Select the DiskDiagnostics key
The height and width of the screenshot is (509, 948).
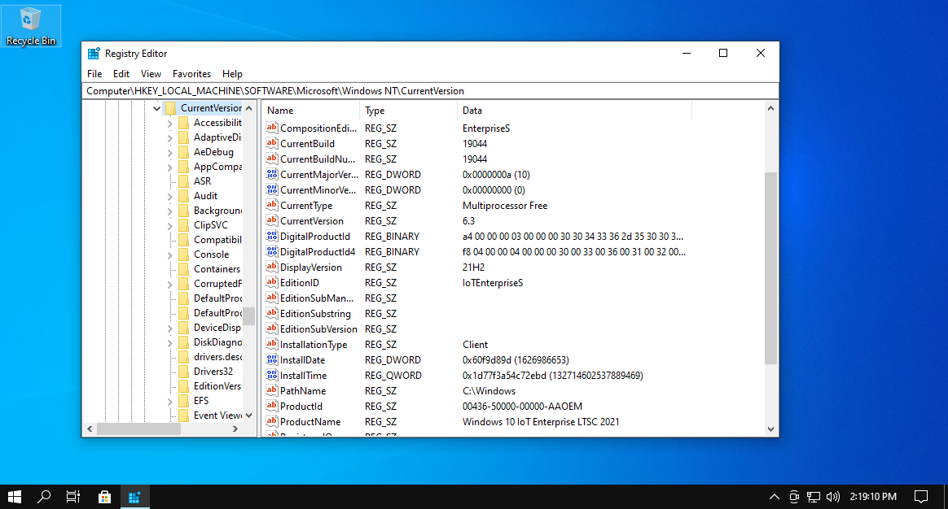[x=217, y=342]
